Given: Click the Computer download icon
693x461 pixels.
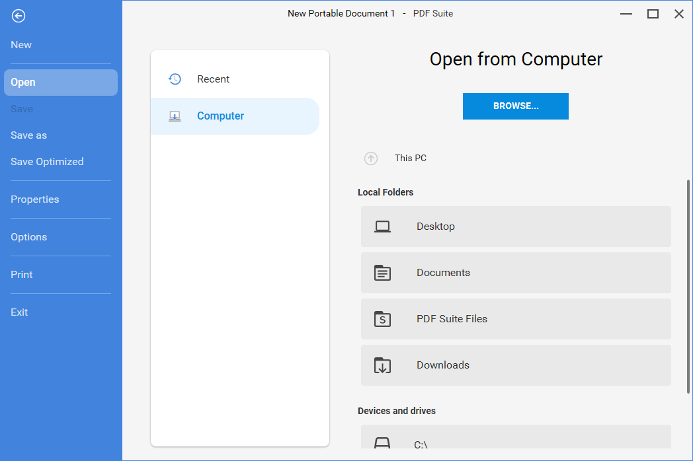Looking at the screenshot, I should click(x=175, y=116).
